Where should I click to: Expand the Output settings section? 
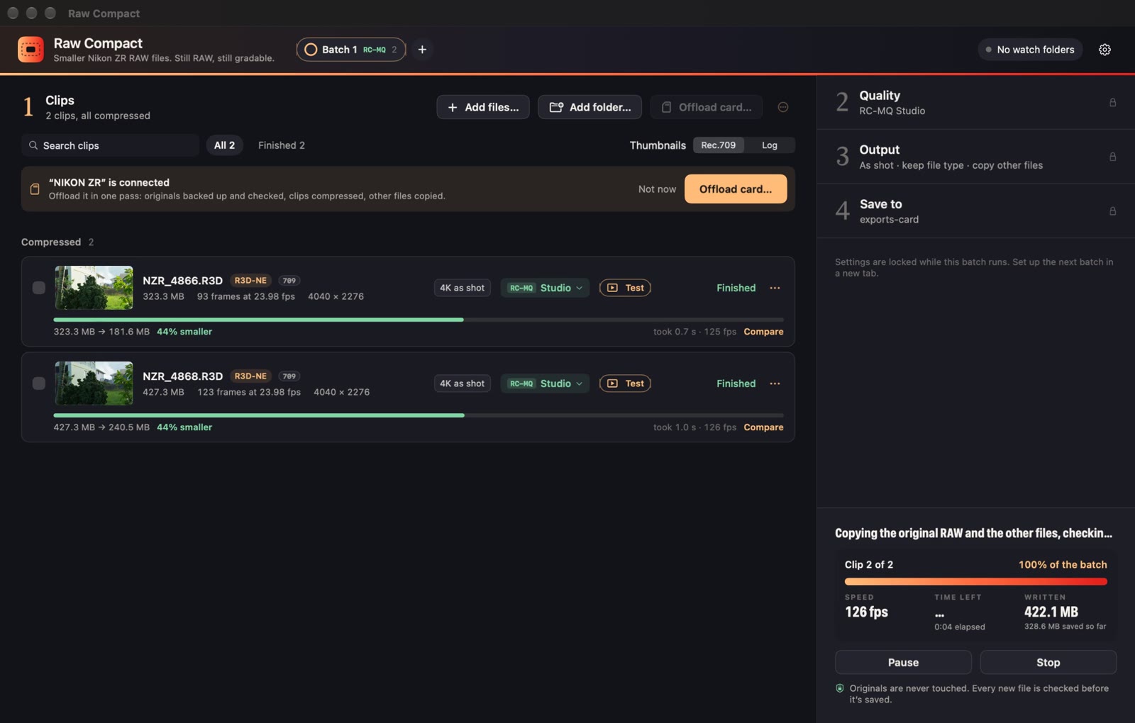click(976, 157)
